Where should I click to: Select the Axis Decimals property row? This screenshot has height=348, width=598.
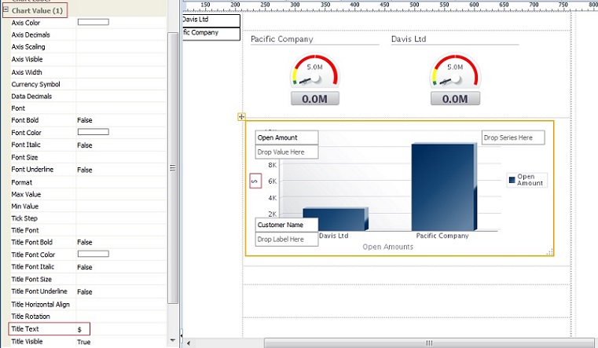tap(89, 35)
